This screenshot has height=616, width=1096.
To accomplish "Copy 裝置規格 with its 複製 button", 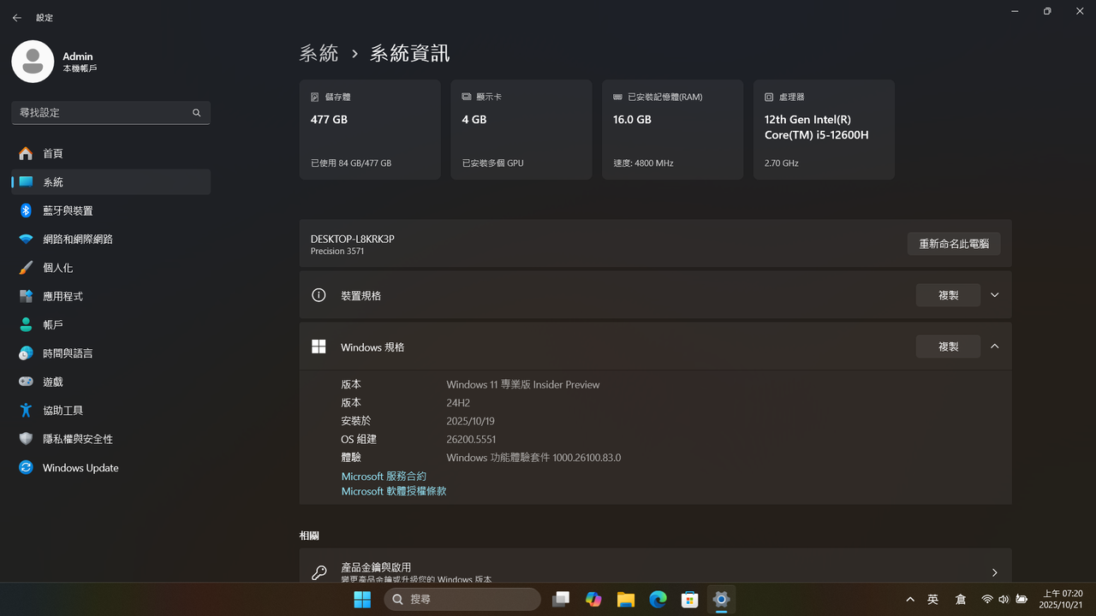I will pos(948,295).
